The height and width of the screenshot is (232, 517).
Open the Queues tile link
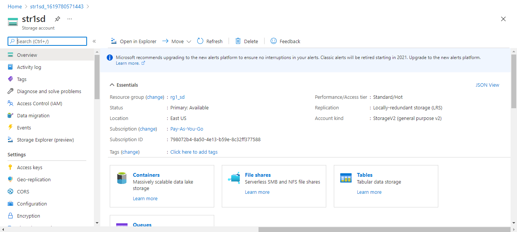(x=142, y=225)
